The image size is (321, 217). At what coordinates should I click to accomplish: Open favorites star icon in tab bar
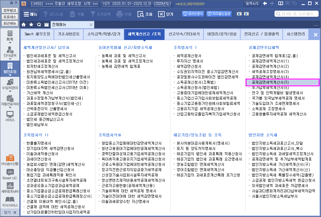coord(31,24)
